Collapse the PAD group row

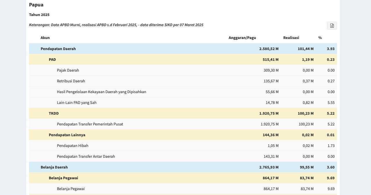click(183, 59)
